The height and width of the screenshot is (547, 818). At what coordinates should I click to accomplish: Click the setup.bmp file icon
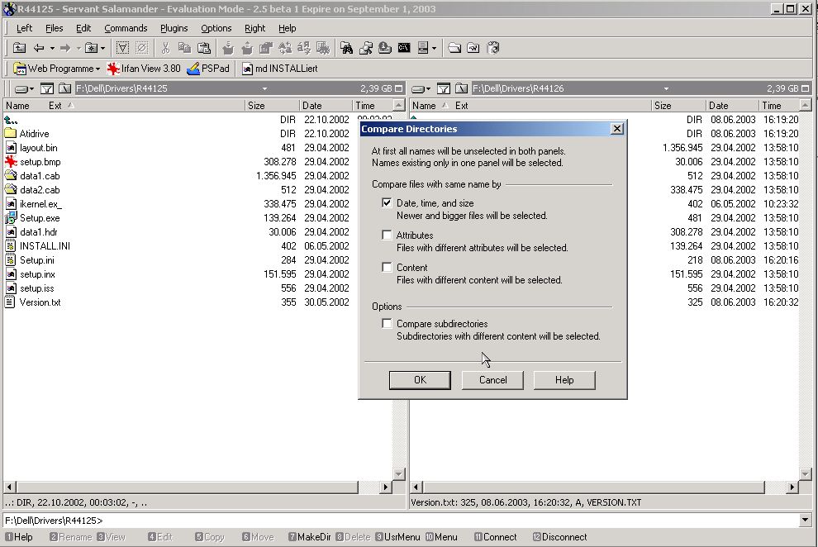(x=11, y=162)
